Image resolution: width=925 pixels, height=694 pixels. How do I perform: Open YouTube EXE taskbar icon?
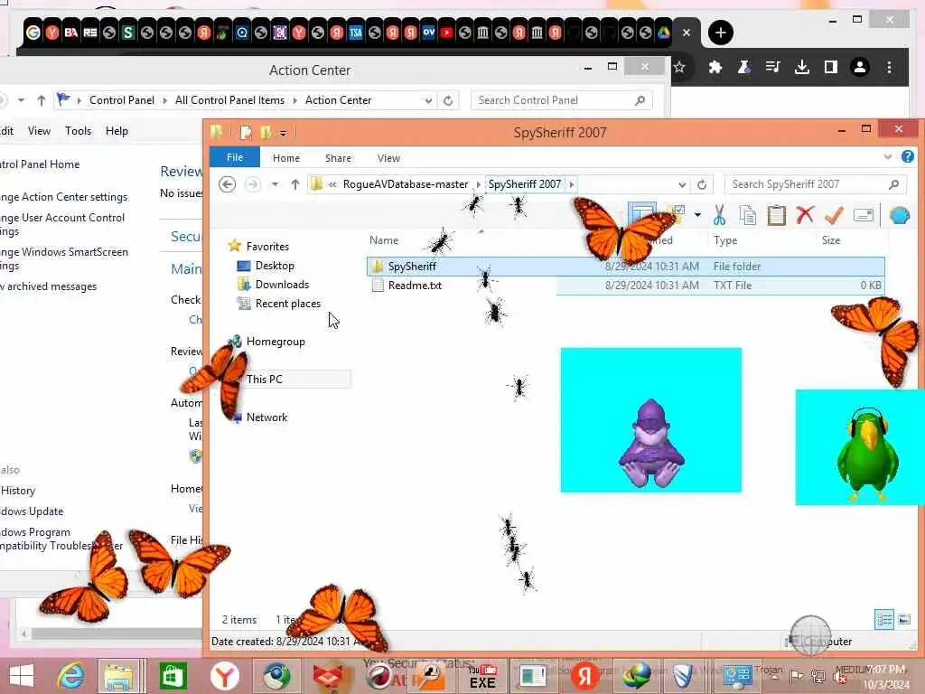pos(482,676)
